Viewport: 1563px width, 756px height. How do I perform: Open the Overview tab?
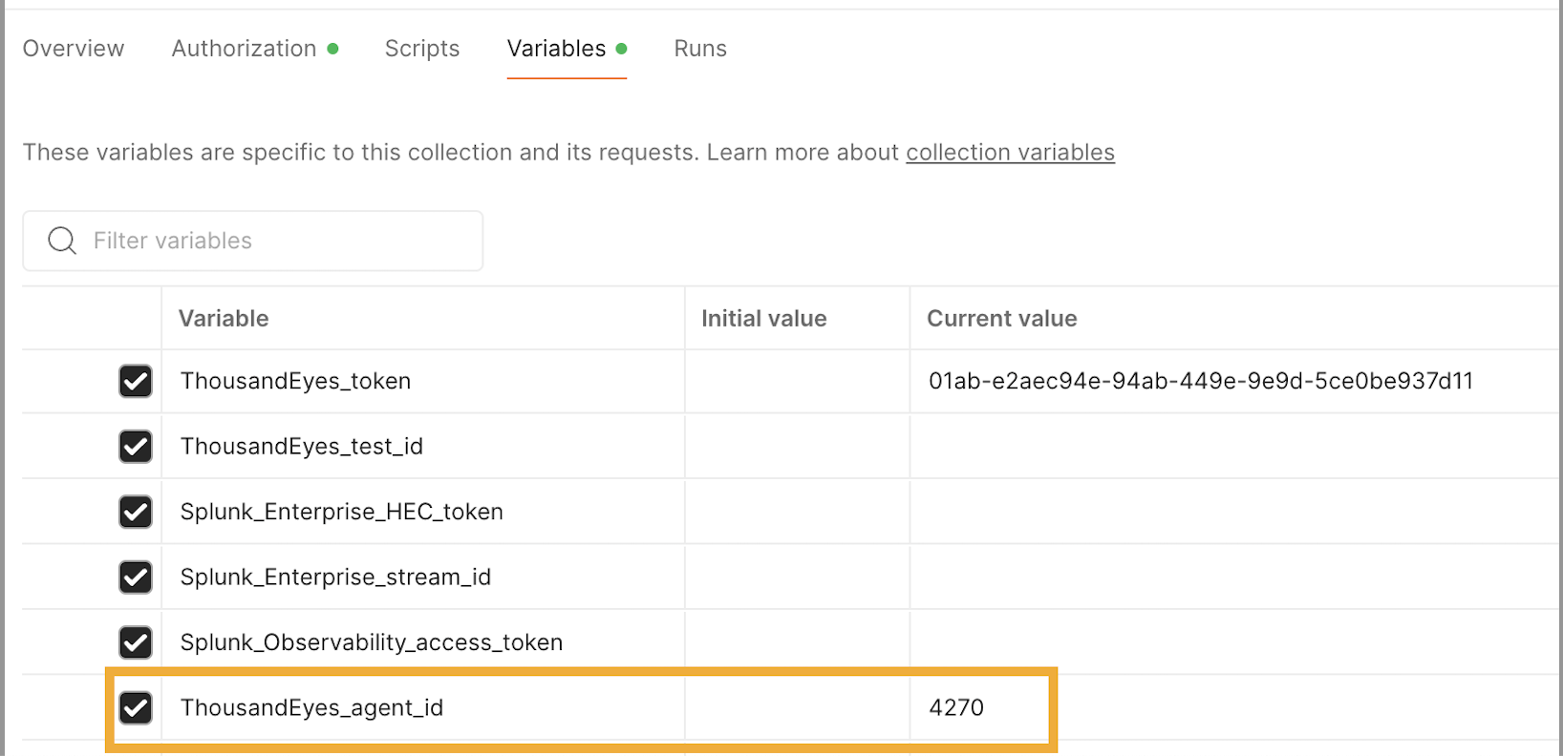coord(74,49)
